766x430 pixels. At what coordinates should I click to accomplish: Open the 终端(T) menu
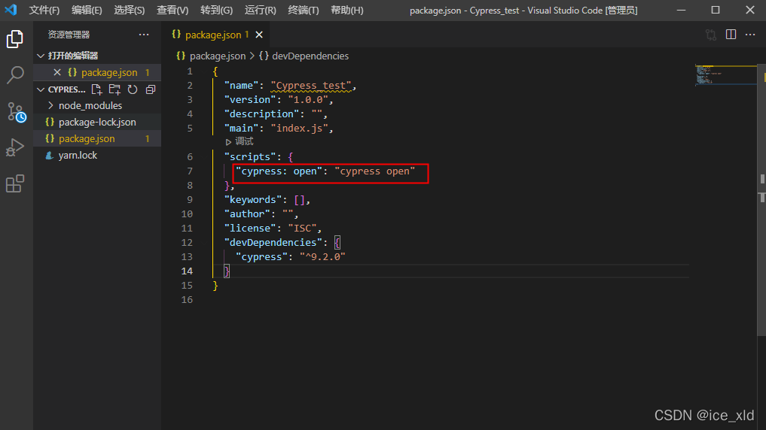tap(304, 11)
